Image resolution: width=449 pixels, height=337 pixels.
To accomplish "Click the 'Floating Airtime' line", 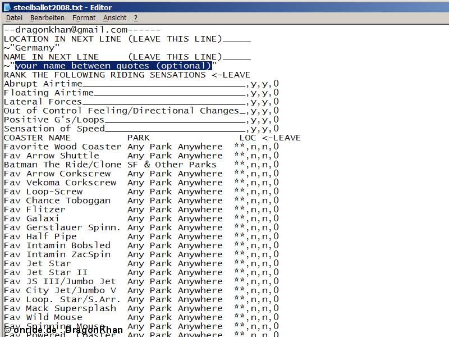I will (x=141, y=93).
